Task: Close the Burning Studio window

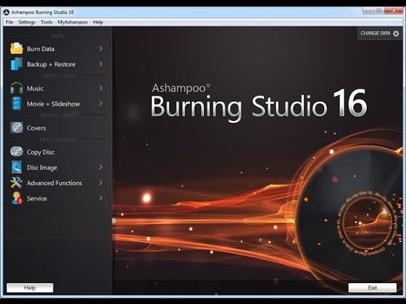Action: click(394, 11)
